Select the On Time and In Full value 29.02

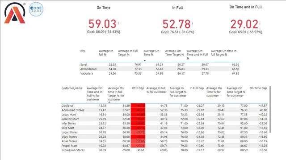[244, 24]
